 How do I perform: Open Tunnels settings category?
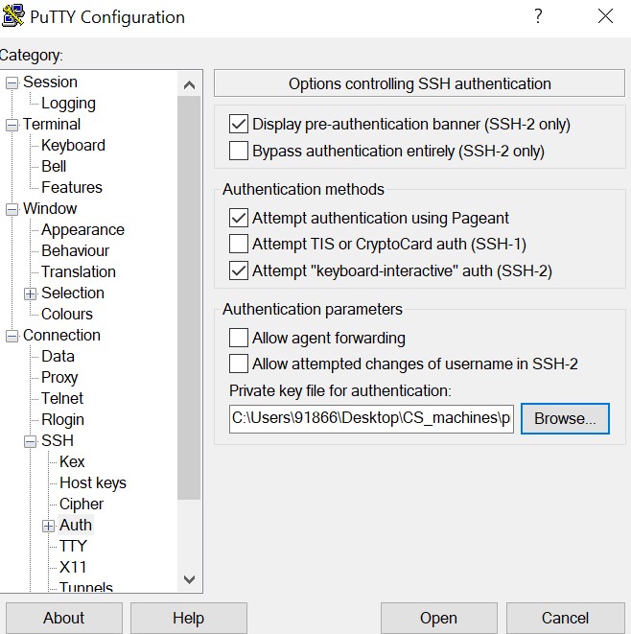85,587
